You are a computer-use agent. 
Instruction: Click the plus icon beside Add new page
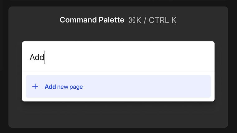tap(35, 86)
